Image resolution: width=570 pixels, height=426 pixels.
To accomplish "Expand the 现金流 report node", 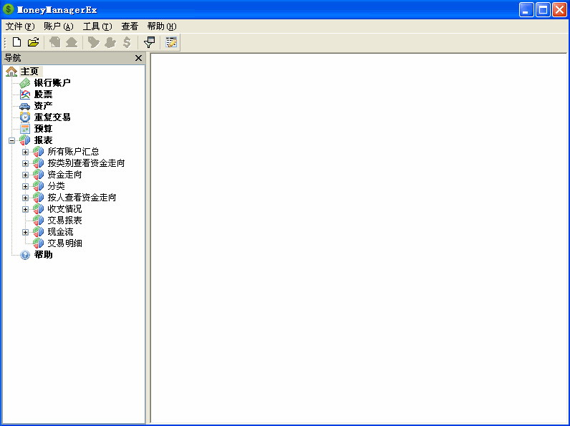I will point(25,232).
